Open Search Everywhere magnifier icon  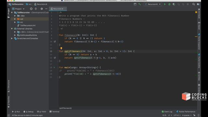pyautogui.click(x=194, y=4)
